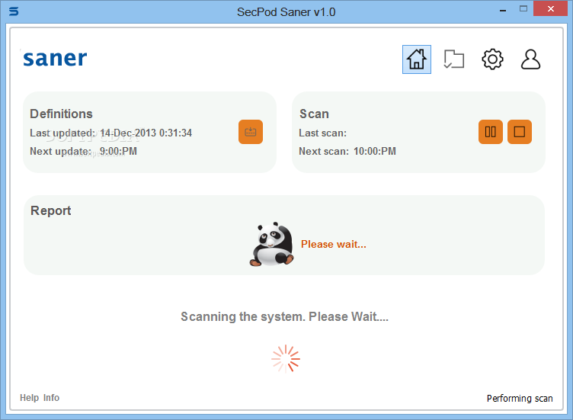Open the user account icon
The width and height of the screenshot is (573, 420).
[530, 59]
